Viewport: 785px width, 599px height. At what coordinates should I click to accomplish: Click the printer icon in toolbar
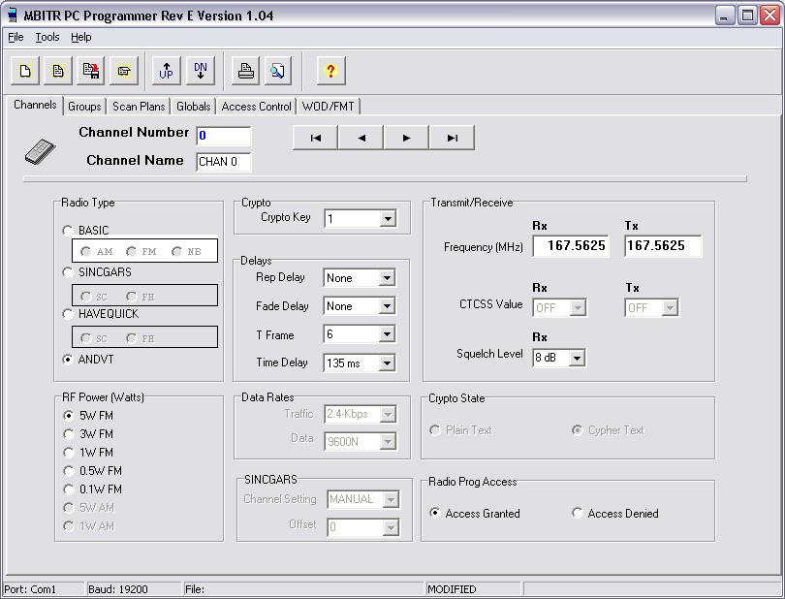(x=246, y=71)
